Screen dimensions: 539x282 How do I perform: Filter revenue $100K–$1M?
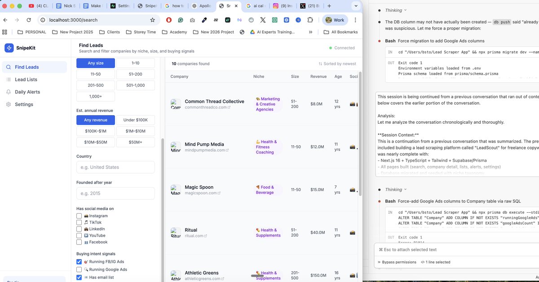pyautogui.click(x=96, y=131)
